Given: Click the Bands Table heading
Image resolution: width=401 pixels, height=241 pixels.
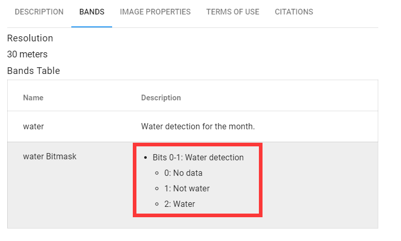Looking at the screenshot, I should click(34, 71).
